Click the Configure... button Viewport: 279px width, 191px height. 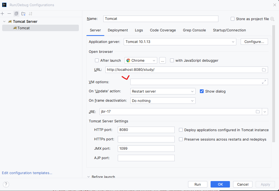tap(254, 42)
